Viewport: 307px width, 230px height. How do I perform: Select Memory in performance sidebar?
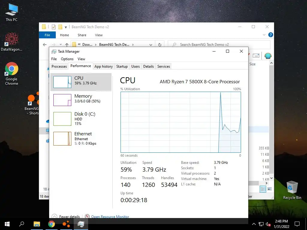pyautogui.click(x=81, y=100)
